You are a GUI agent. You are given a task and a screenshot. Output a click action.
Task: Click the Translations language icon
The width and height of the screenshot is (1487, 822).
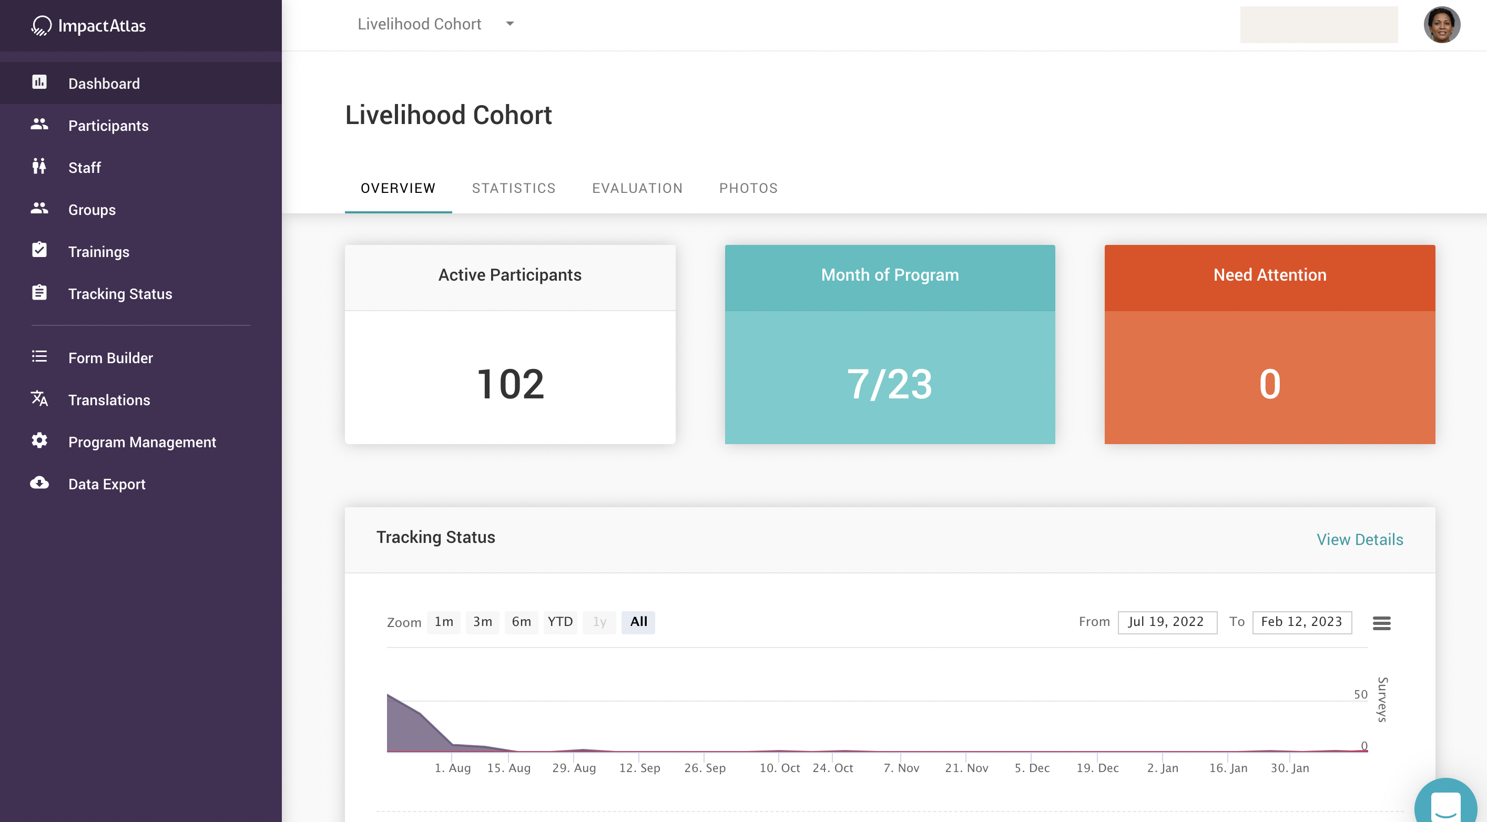point(39,398)
